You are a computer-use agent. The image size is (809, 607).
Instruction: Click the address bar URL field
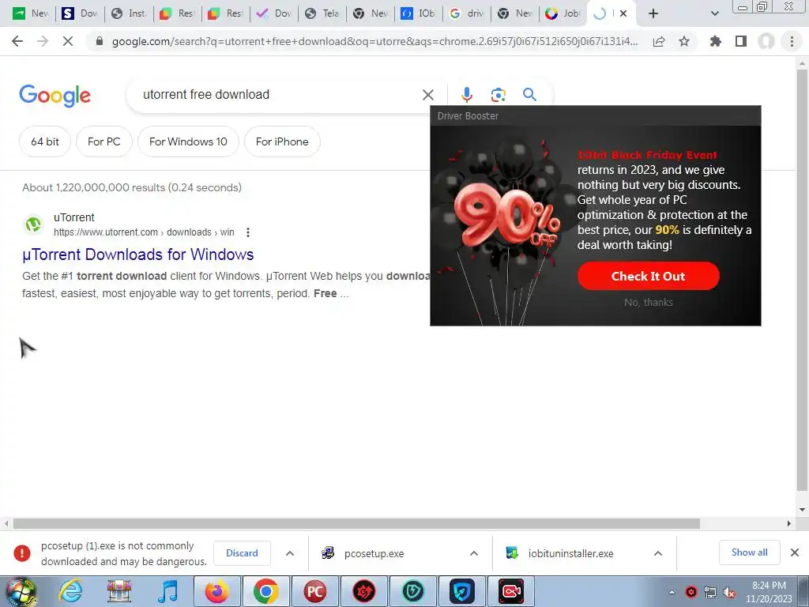pyautogui.click(x=374, y=41)
